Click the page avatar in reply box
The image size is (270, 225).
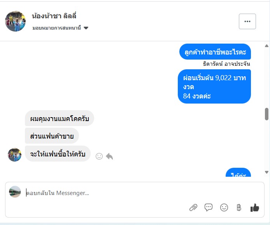15,192
